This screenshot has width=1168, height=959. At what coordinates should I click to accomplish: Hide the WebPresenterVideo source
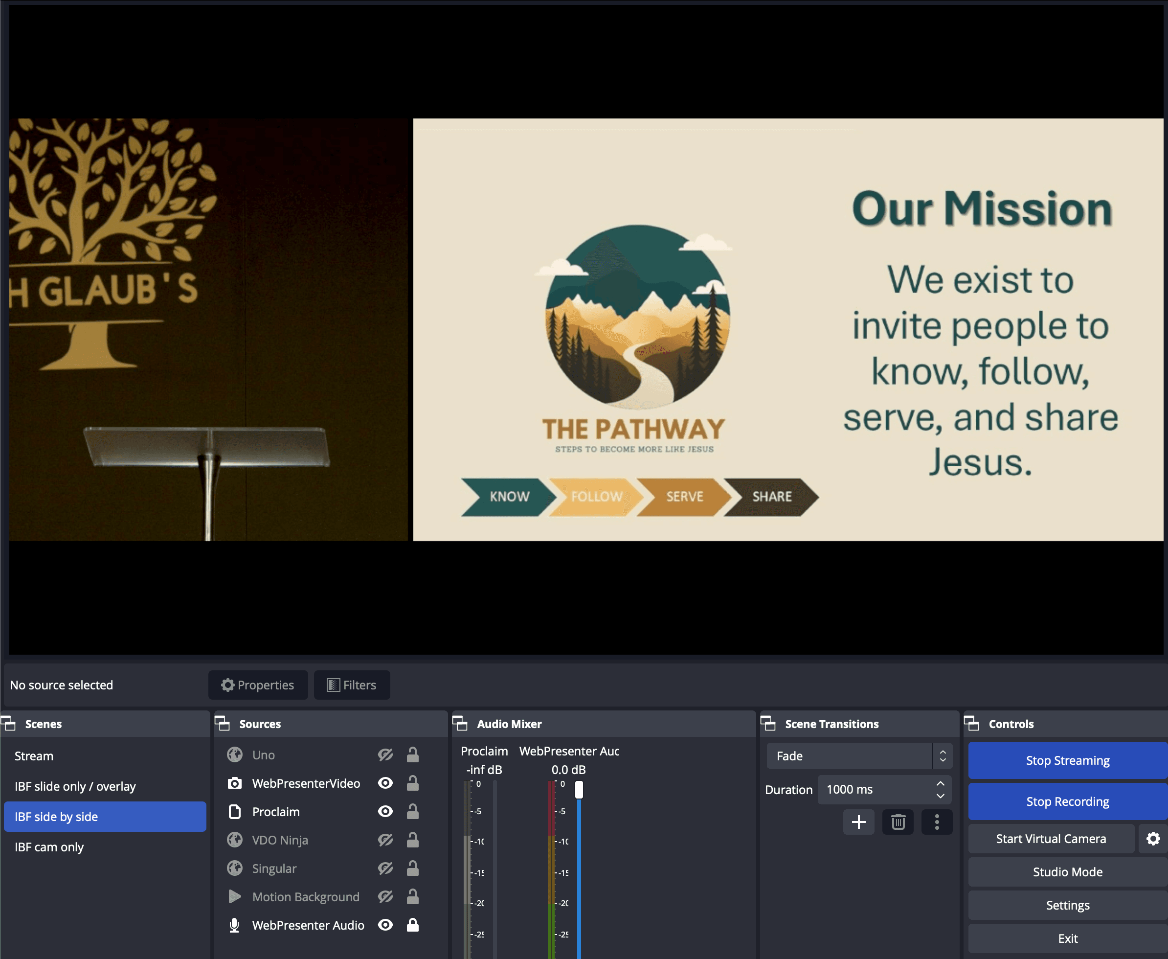tap(385, 783)
